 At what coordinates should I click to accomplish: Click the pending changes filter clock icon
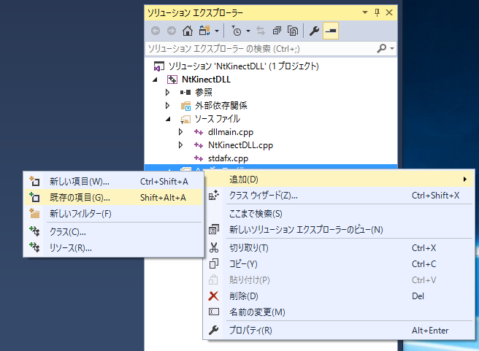[236, 31]
